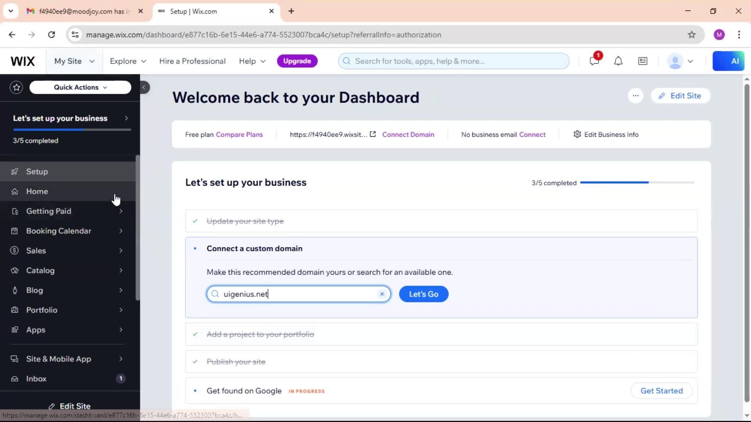This screenshot has width=751, height=422.
Task: Bookmark this page with the star
Action: click(692, 35)
